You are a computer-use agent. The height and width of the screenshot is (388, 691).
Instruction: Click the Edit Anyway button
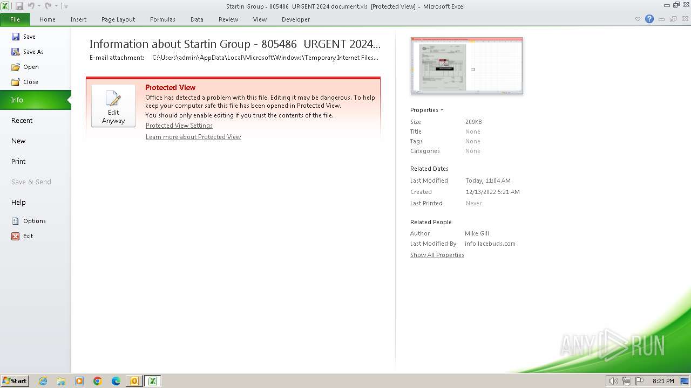[x=113, y=106]
